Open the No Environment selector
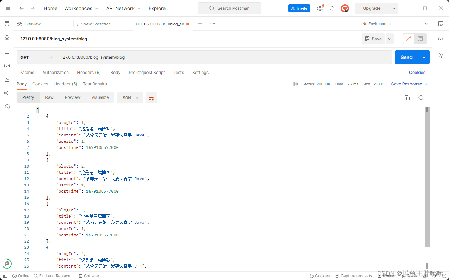The height and width of the screenshot is (280, 449). [x=395, y=24]
